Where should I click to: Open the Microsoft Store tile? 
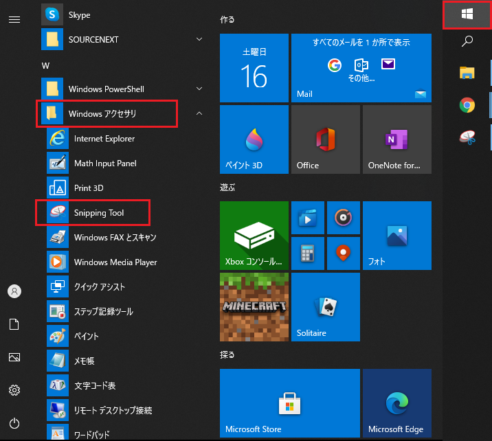coord(289,403)
